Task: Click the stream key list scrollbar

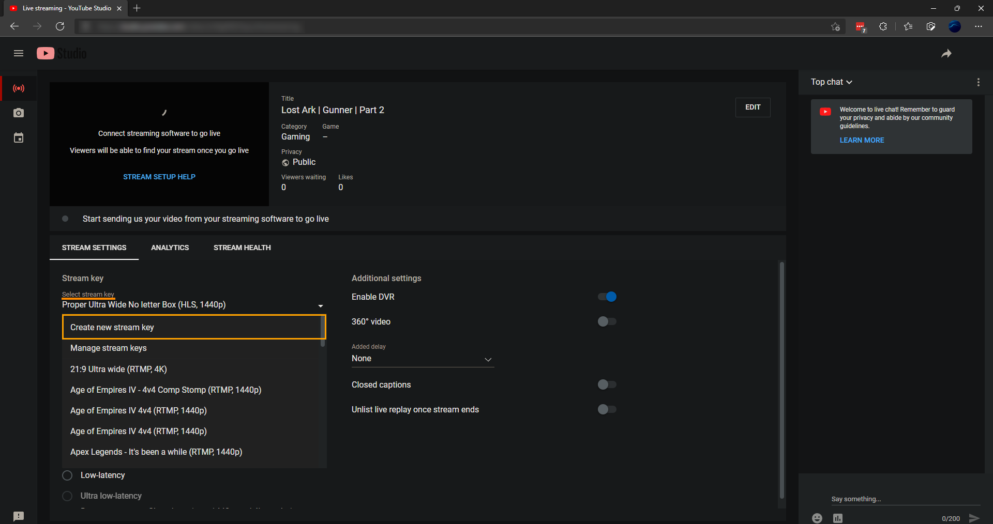Action: (x=323, y=331)
